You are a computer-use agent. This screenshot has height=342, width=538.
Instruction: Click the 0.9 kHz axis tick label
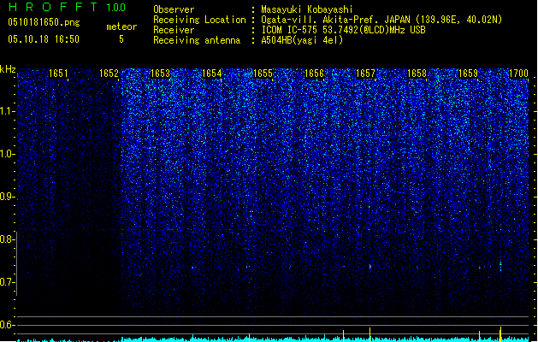pos(7,197)
